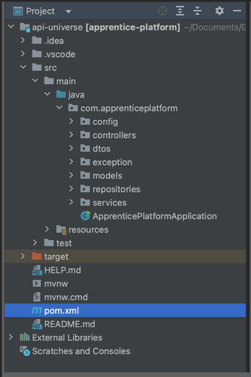This screenshot has height=377, width=251.
Task: Click the Scratches and Consoles icon
Action: coord(25,351)
